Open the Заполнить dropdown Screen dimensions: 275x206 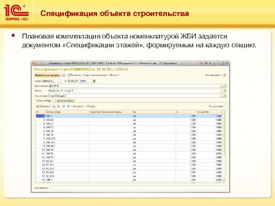tap(79, 106)
